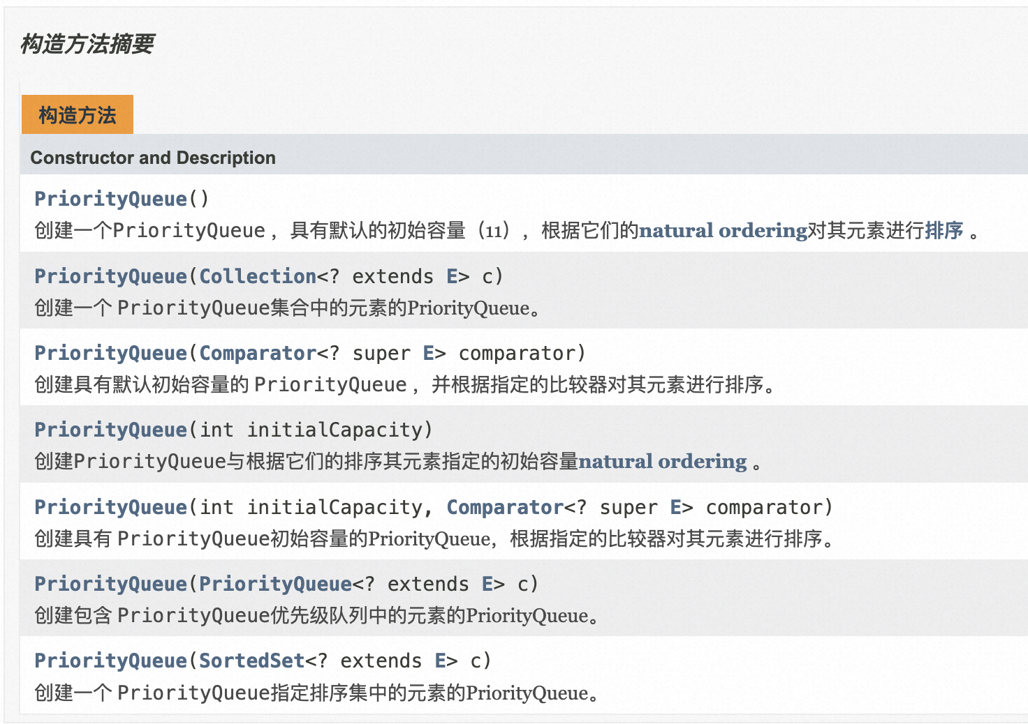
Task: Click E type parameter in initialCapacity, Comparator constructor
Action: click(x=675, y=507)
